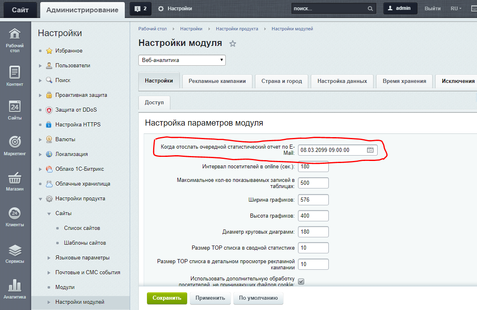Open calendar picker for report date
Screen dimensions: 477x310
click(370, 150)
